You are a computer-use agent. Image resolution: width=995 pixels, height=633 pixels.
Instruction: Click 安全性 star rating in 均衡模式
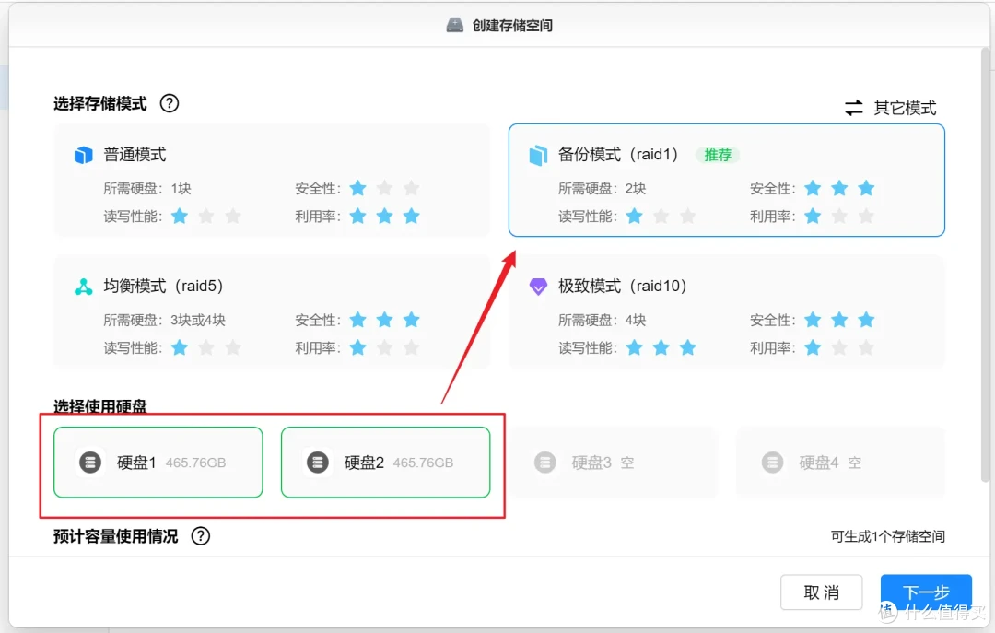pyautogui.click(x=384, y=320)
